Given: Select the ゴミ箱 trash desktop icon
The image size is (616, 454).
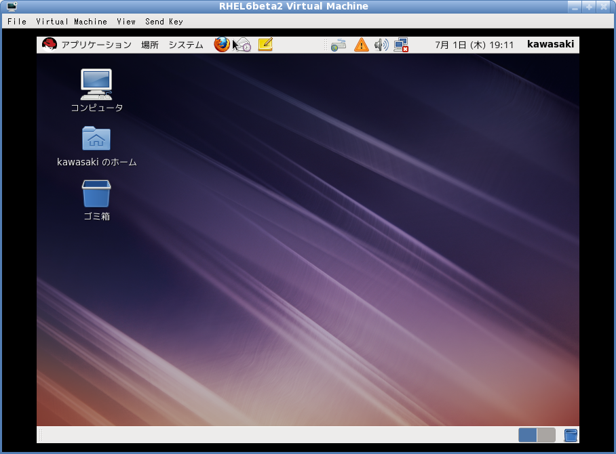Looking at the screenshot, I should pos(96,201).
